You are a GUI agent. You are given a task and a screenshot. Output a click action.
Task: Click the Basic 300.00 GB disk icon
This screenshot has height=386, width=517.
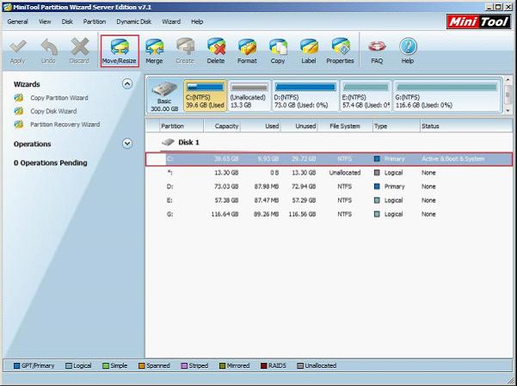tap(164, 89)
